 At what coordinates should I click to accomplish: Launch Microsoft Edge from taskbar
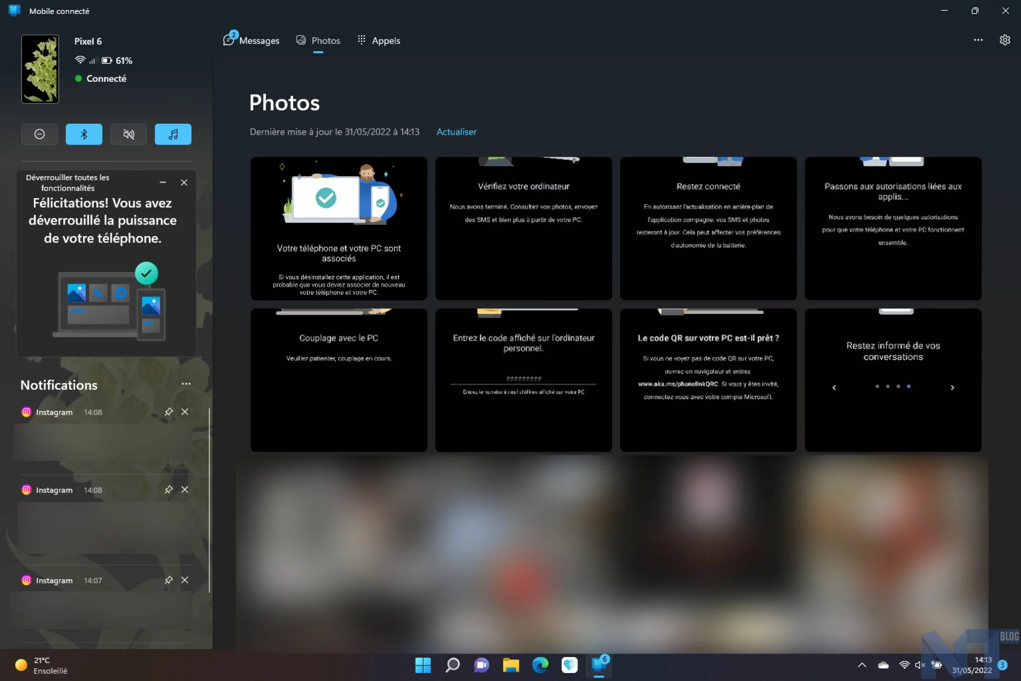540,665
